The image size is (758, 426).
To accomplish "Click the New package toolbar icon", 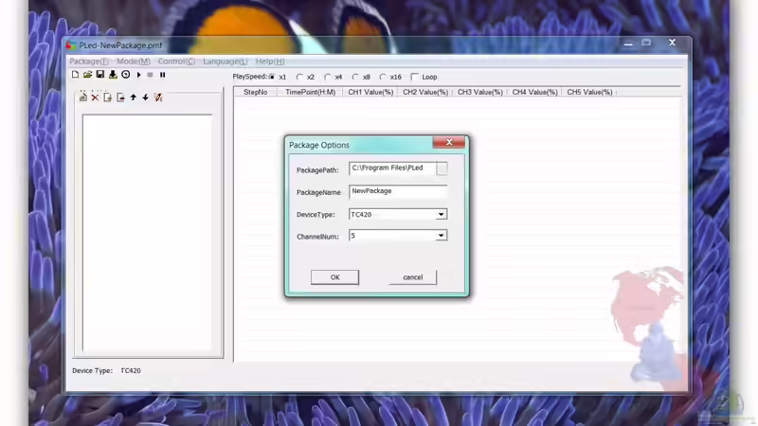I will click(76, 75).
